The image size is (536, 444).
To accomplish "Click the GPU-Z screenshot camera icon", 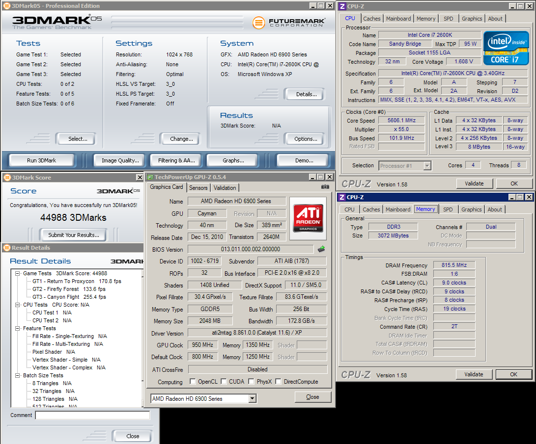I will (325, 187).
